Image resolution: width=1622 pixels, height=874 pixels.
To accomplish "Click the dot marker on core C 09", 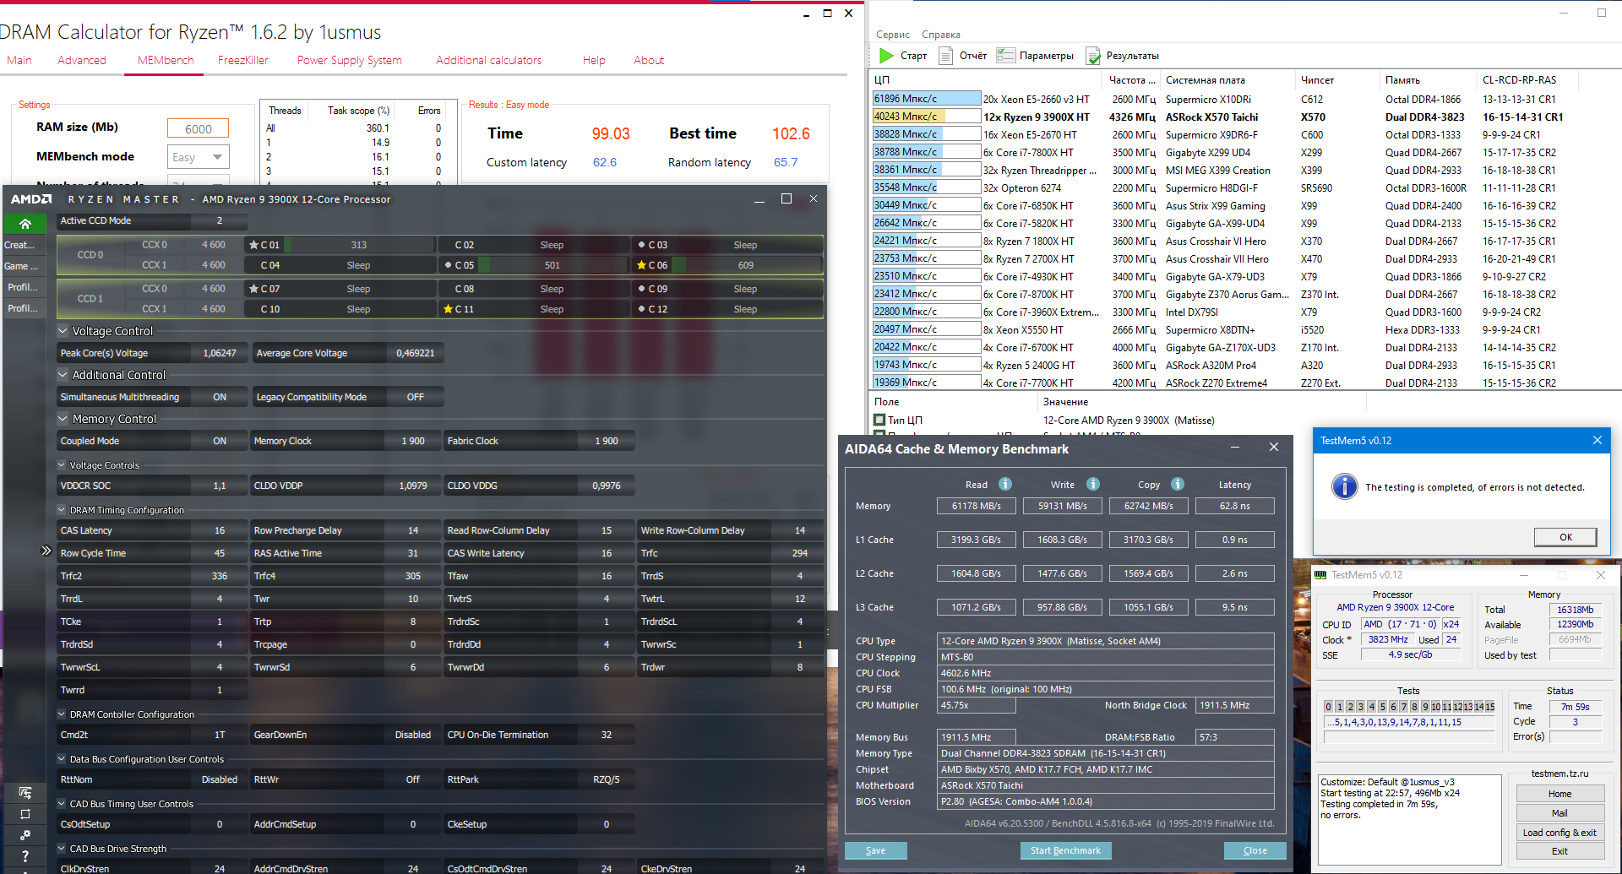I will [x=641, y=289].
